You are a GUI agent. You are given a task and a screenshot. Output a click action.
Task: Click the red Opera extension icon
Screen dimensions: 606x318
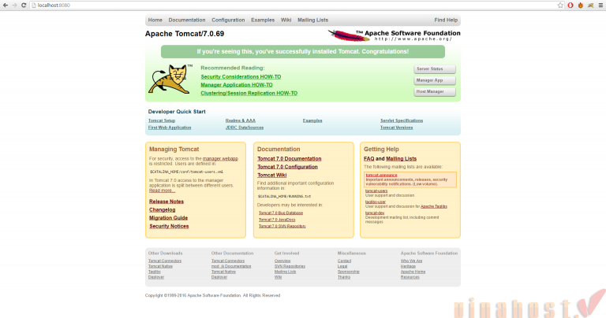click(x=570, y=5)
